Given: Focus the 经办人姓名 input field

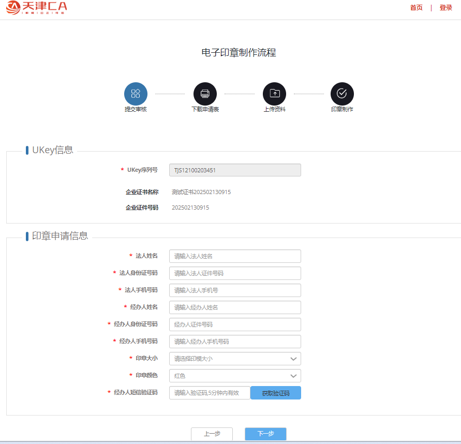Looking at the screenshot, I should click(x=235, y=307).
